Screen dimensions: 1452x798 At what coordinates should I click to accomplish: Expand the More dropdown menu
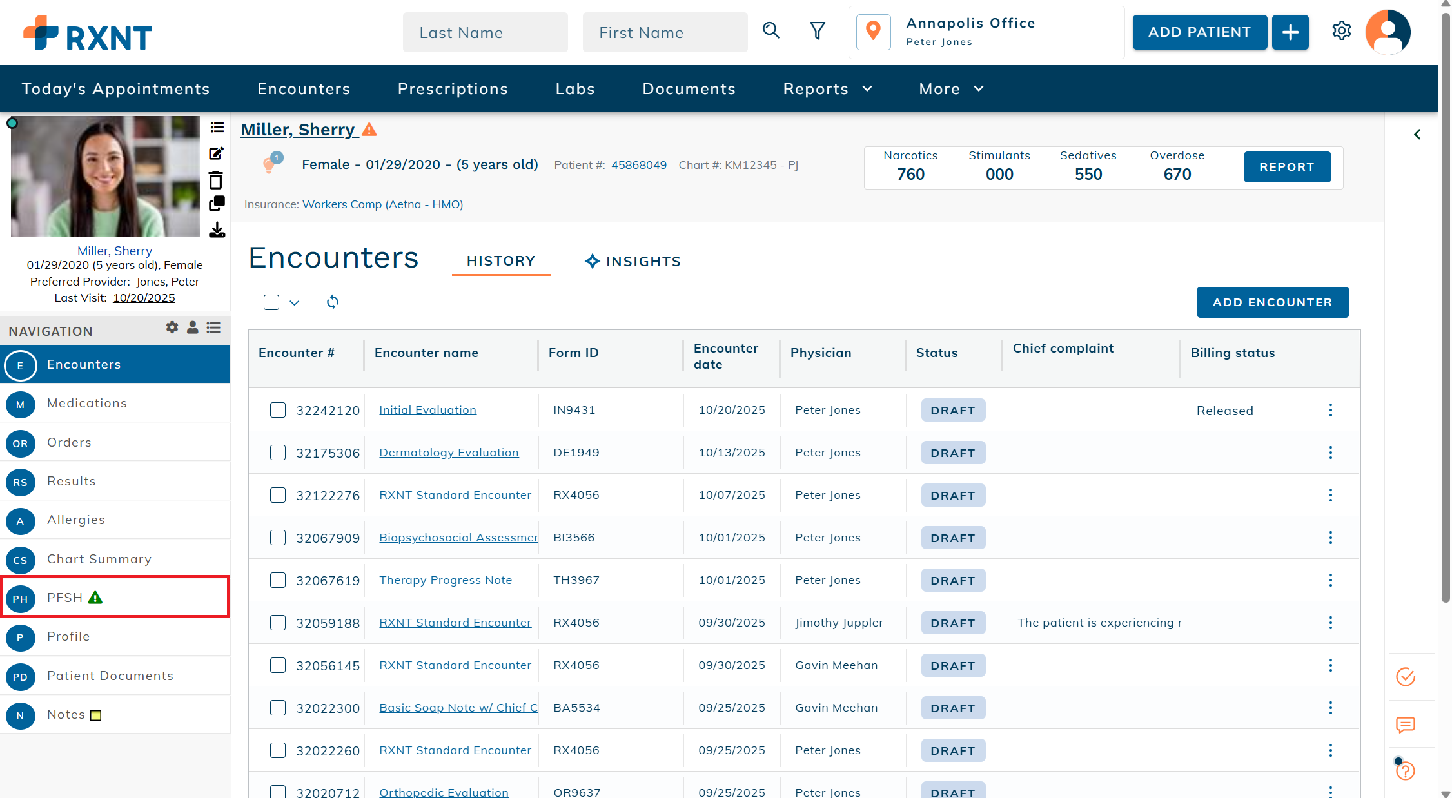tap(951, 89)
